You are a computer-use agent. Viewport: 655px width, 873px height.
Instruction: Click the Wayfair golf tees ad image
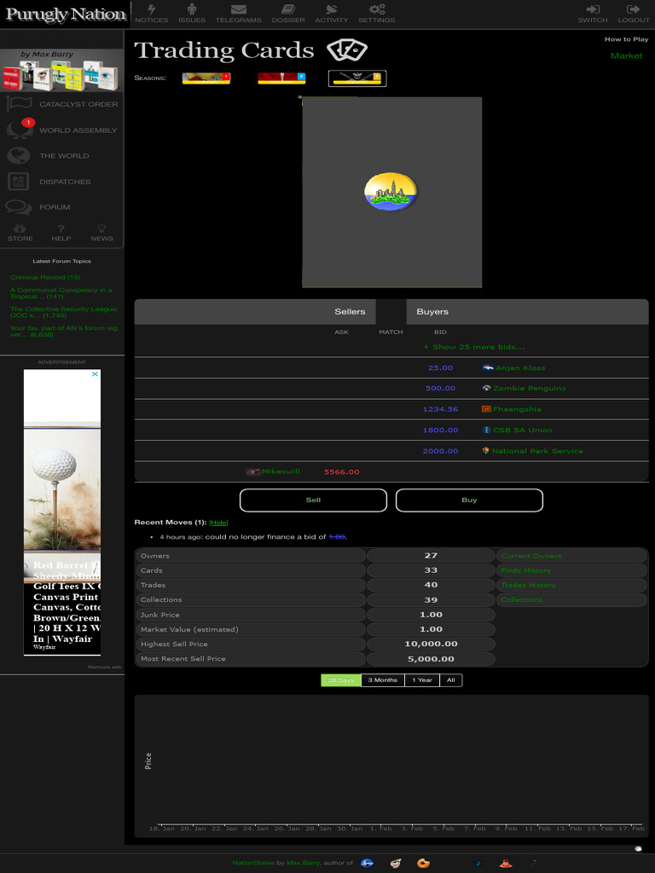(61, 490)
